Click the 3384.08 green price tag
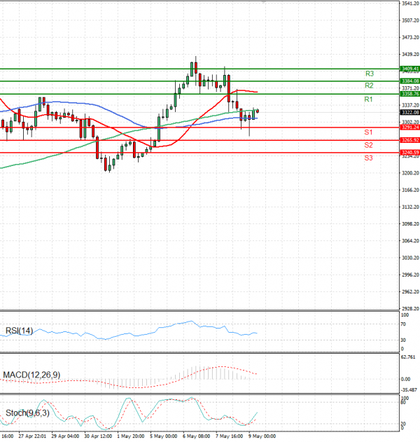Viewport: 420px width, 442px height. (409, 81)
